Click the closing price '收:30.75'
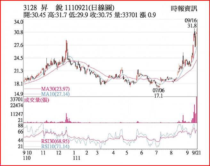Image resolution: width=210 pixels, height=166 pixels. click(101, 15)
